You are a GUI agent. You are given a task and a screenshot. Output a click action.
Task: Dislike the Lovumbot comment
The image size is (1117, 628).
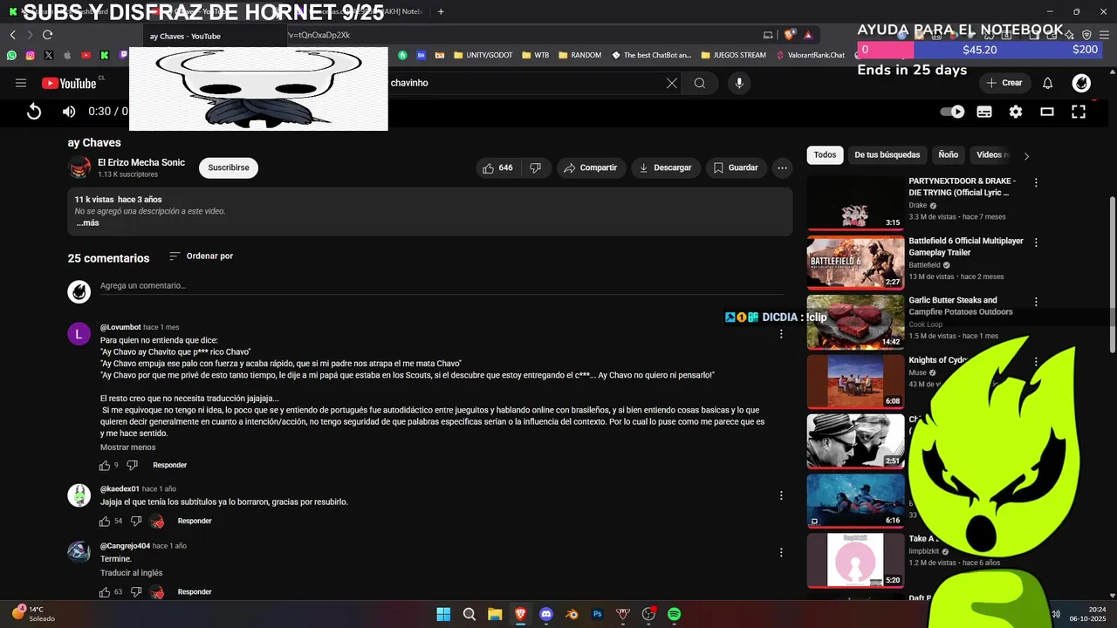pyautogui.click(x=133, y=466)
